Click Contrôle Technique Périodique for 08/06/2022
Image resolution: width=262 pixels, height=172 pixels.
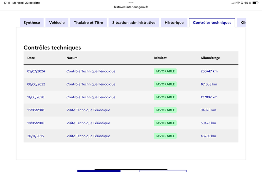91,84
